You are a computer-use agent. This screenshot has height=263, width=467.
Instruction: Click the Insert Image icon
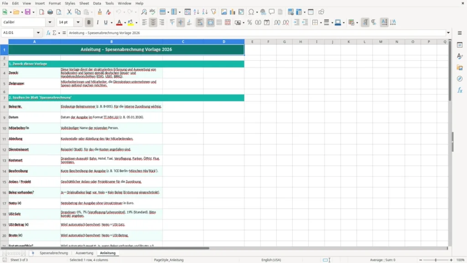224,12
